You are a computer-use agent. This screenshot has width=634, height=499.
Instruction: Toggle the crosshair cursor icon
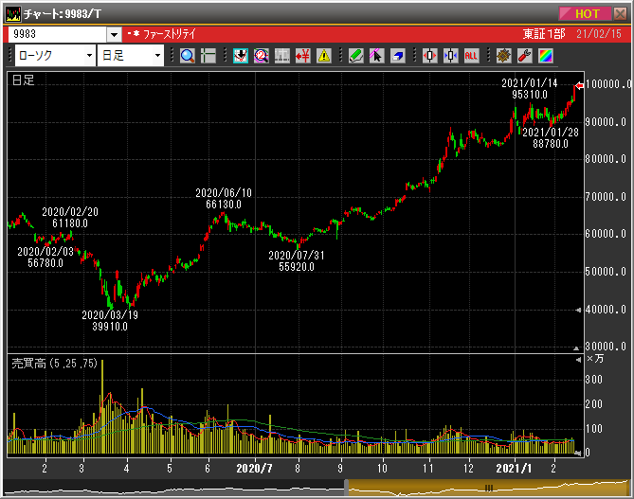(208, 56)
